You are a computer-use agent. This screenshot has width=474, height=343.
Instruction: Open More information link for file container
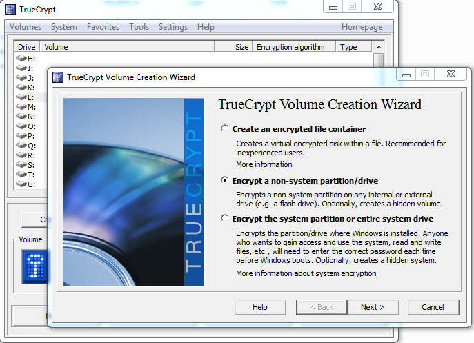click(x=264, y=164)
